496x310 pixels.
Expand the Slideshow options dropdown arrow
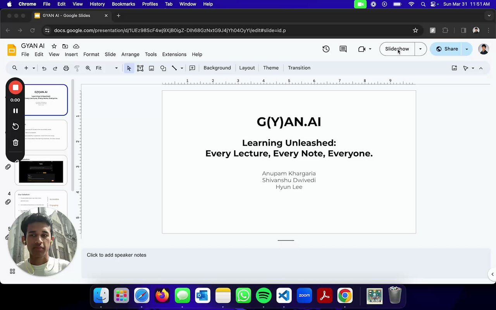tap(420, 49)
